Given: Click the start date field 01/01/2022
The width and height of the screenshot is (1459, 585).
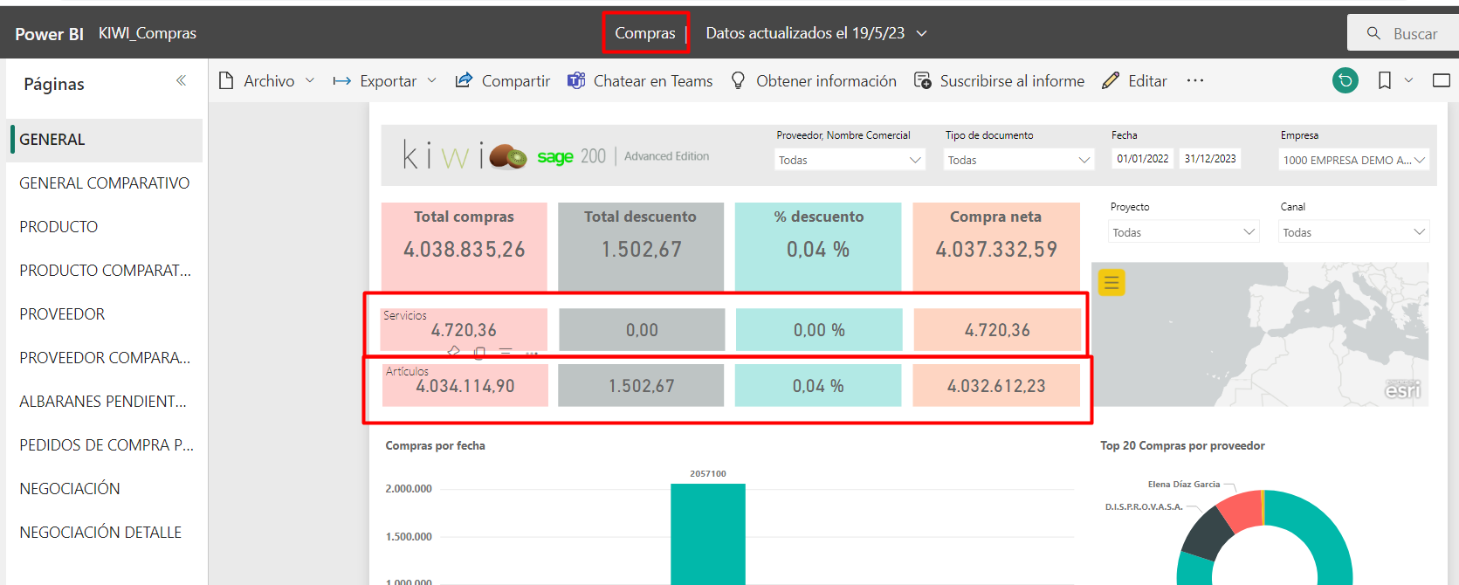Looking at the screenshot, I should [1142, 159].
